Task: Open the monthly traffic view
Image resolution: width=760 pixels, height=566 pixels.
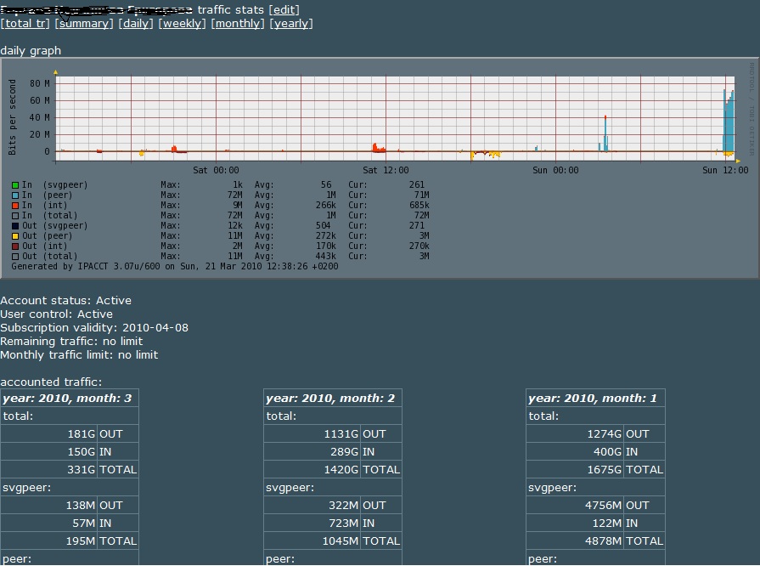Action: pyautogui.click(x=238, y=24)
